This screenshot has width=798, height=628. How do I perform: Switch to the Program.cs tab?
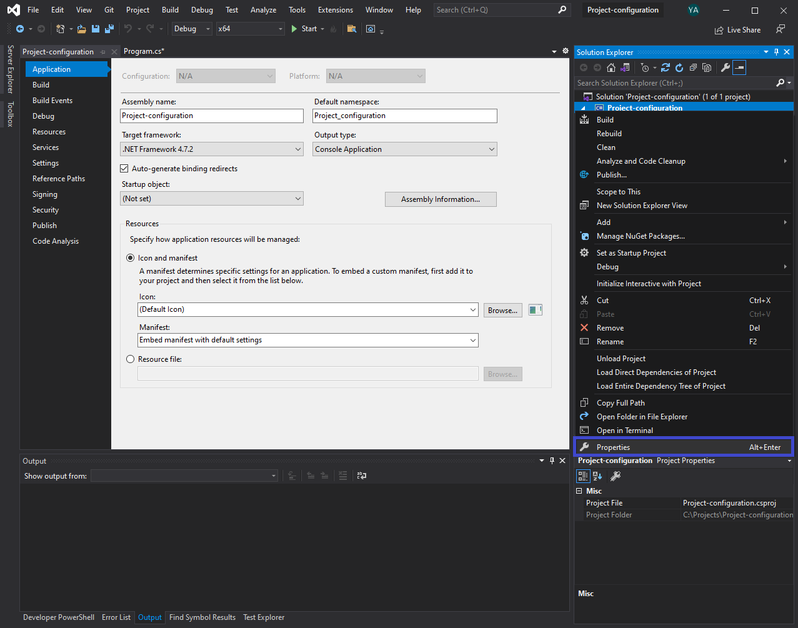click(144, 51)
